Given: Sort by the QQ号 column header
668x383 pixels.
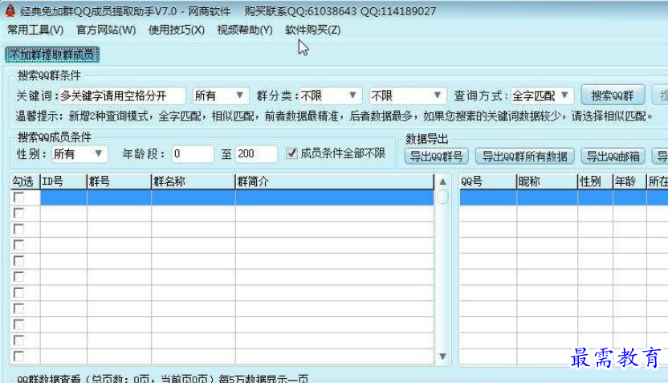Looking at the screenshot, I should point(488,181).
